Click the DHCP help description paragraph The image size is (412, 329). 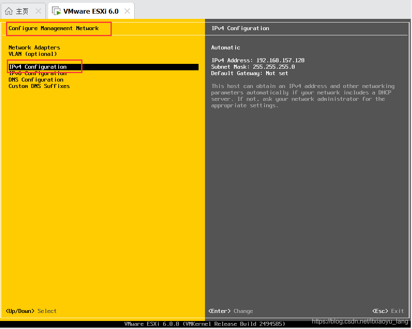pos(303,96)
